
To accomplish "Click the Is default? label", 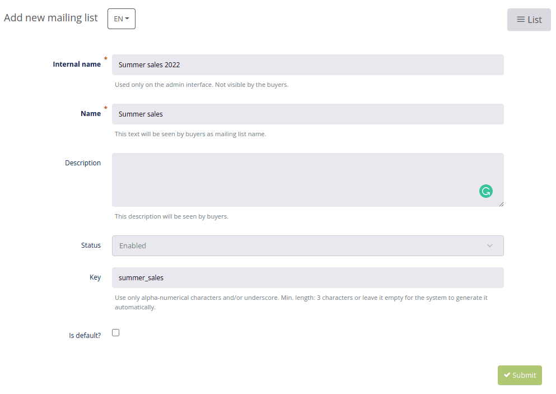I will point(85,335).
